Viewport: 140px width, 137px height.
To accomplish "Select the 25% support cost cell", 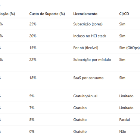I will [33, 24].
